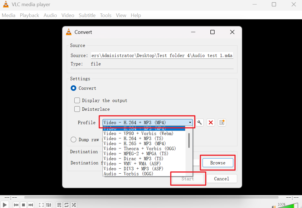Edit selected profile with wrench icon
Viewport: 302px width, 208px height.
pyautogui.click(x=199, y=122)
